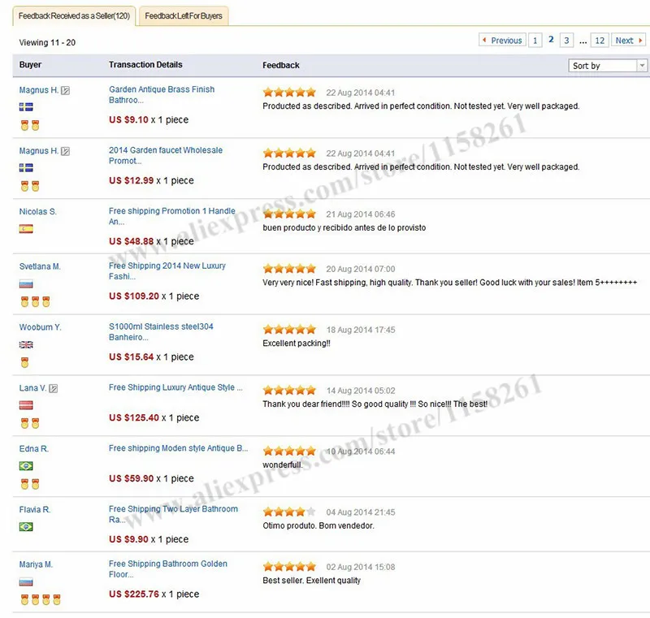Screen dimensions: 650x618
Task: Jump to feedback page 12
Action: click(600, 40)
